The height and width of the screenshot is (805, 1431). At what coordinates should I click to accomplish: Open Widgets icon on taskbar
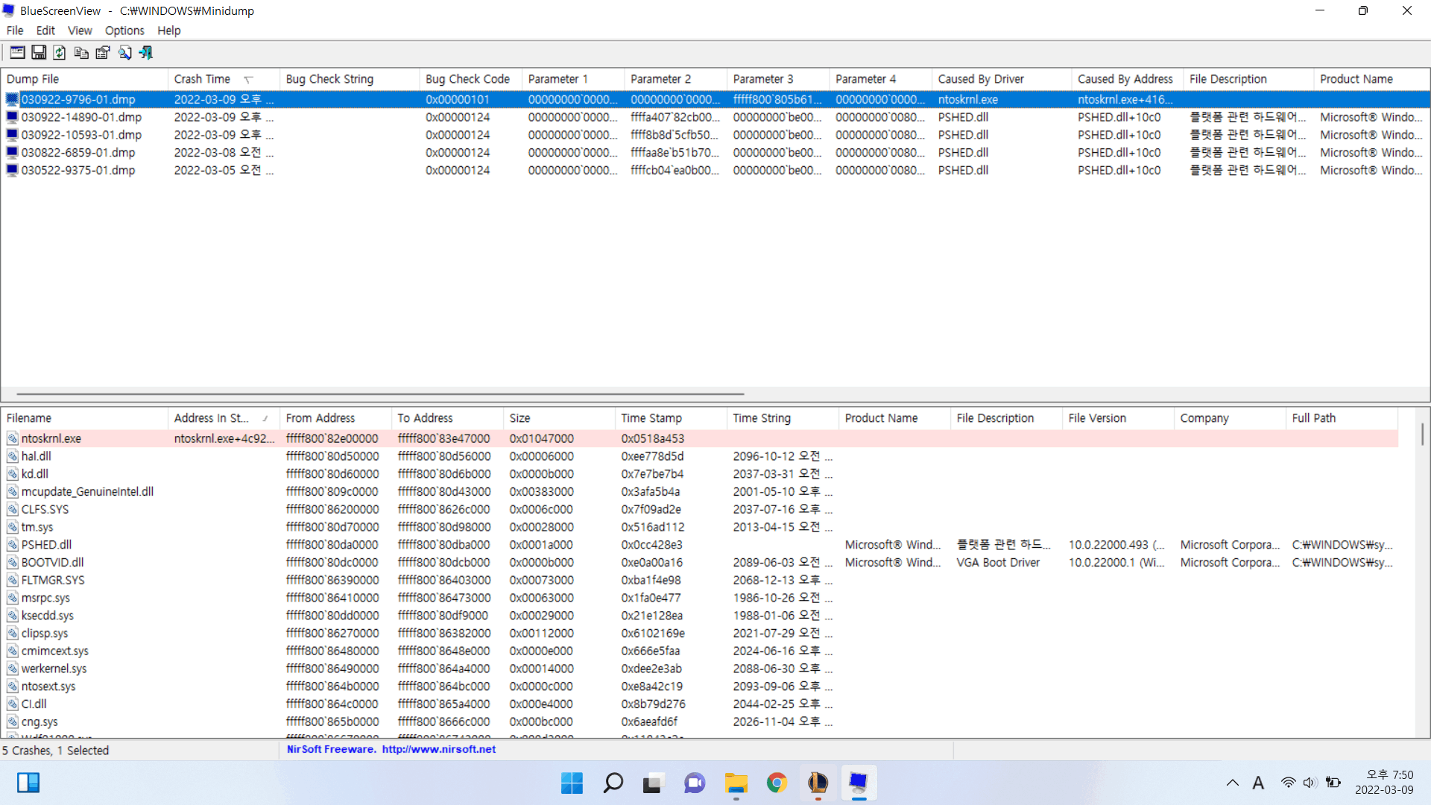[28, 783]
